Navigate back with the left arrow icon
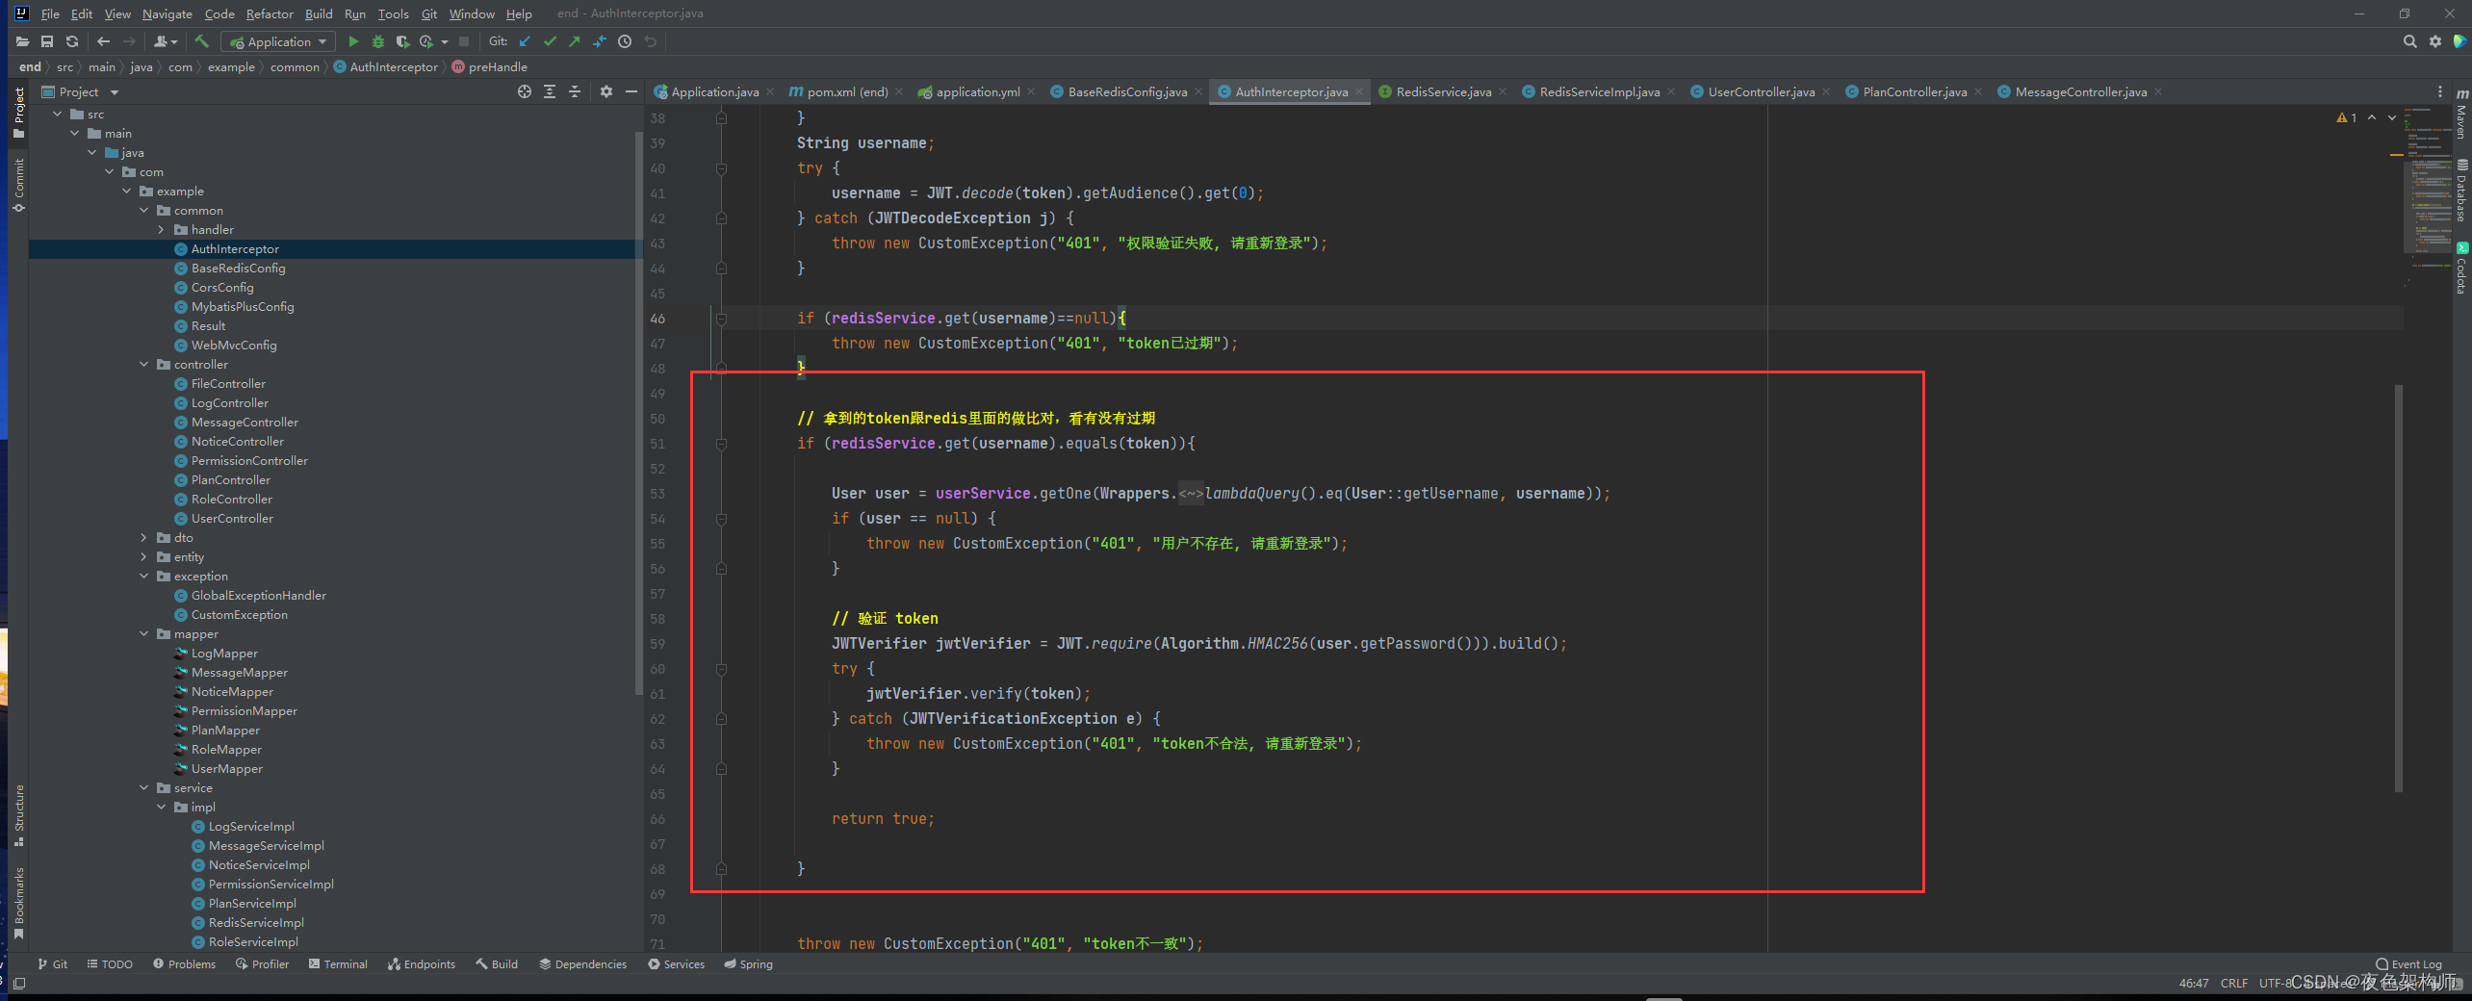The image size is (2472, 1001). (104, 41)
